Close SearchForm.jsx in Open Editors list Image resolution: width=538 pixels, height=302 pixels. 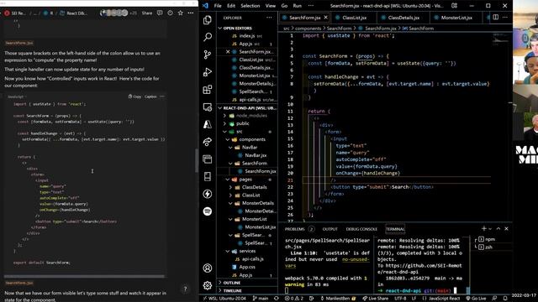click(228, 52)
